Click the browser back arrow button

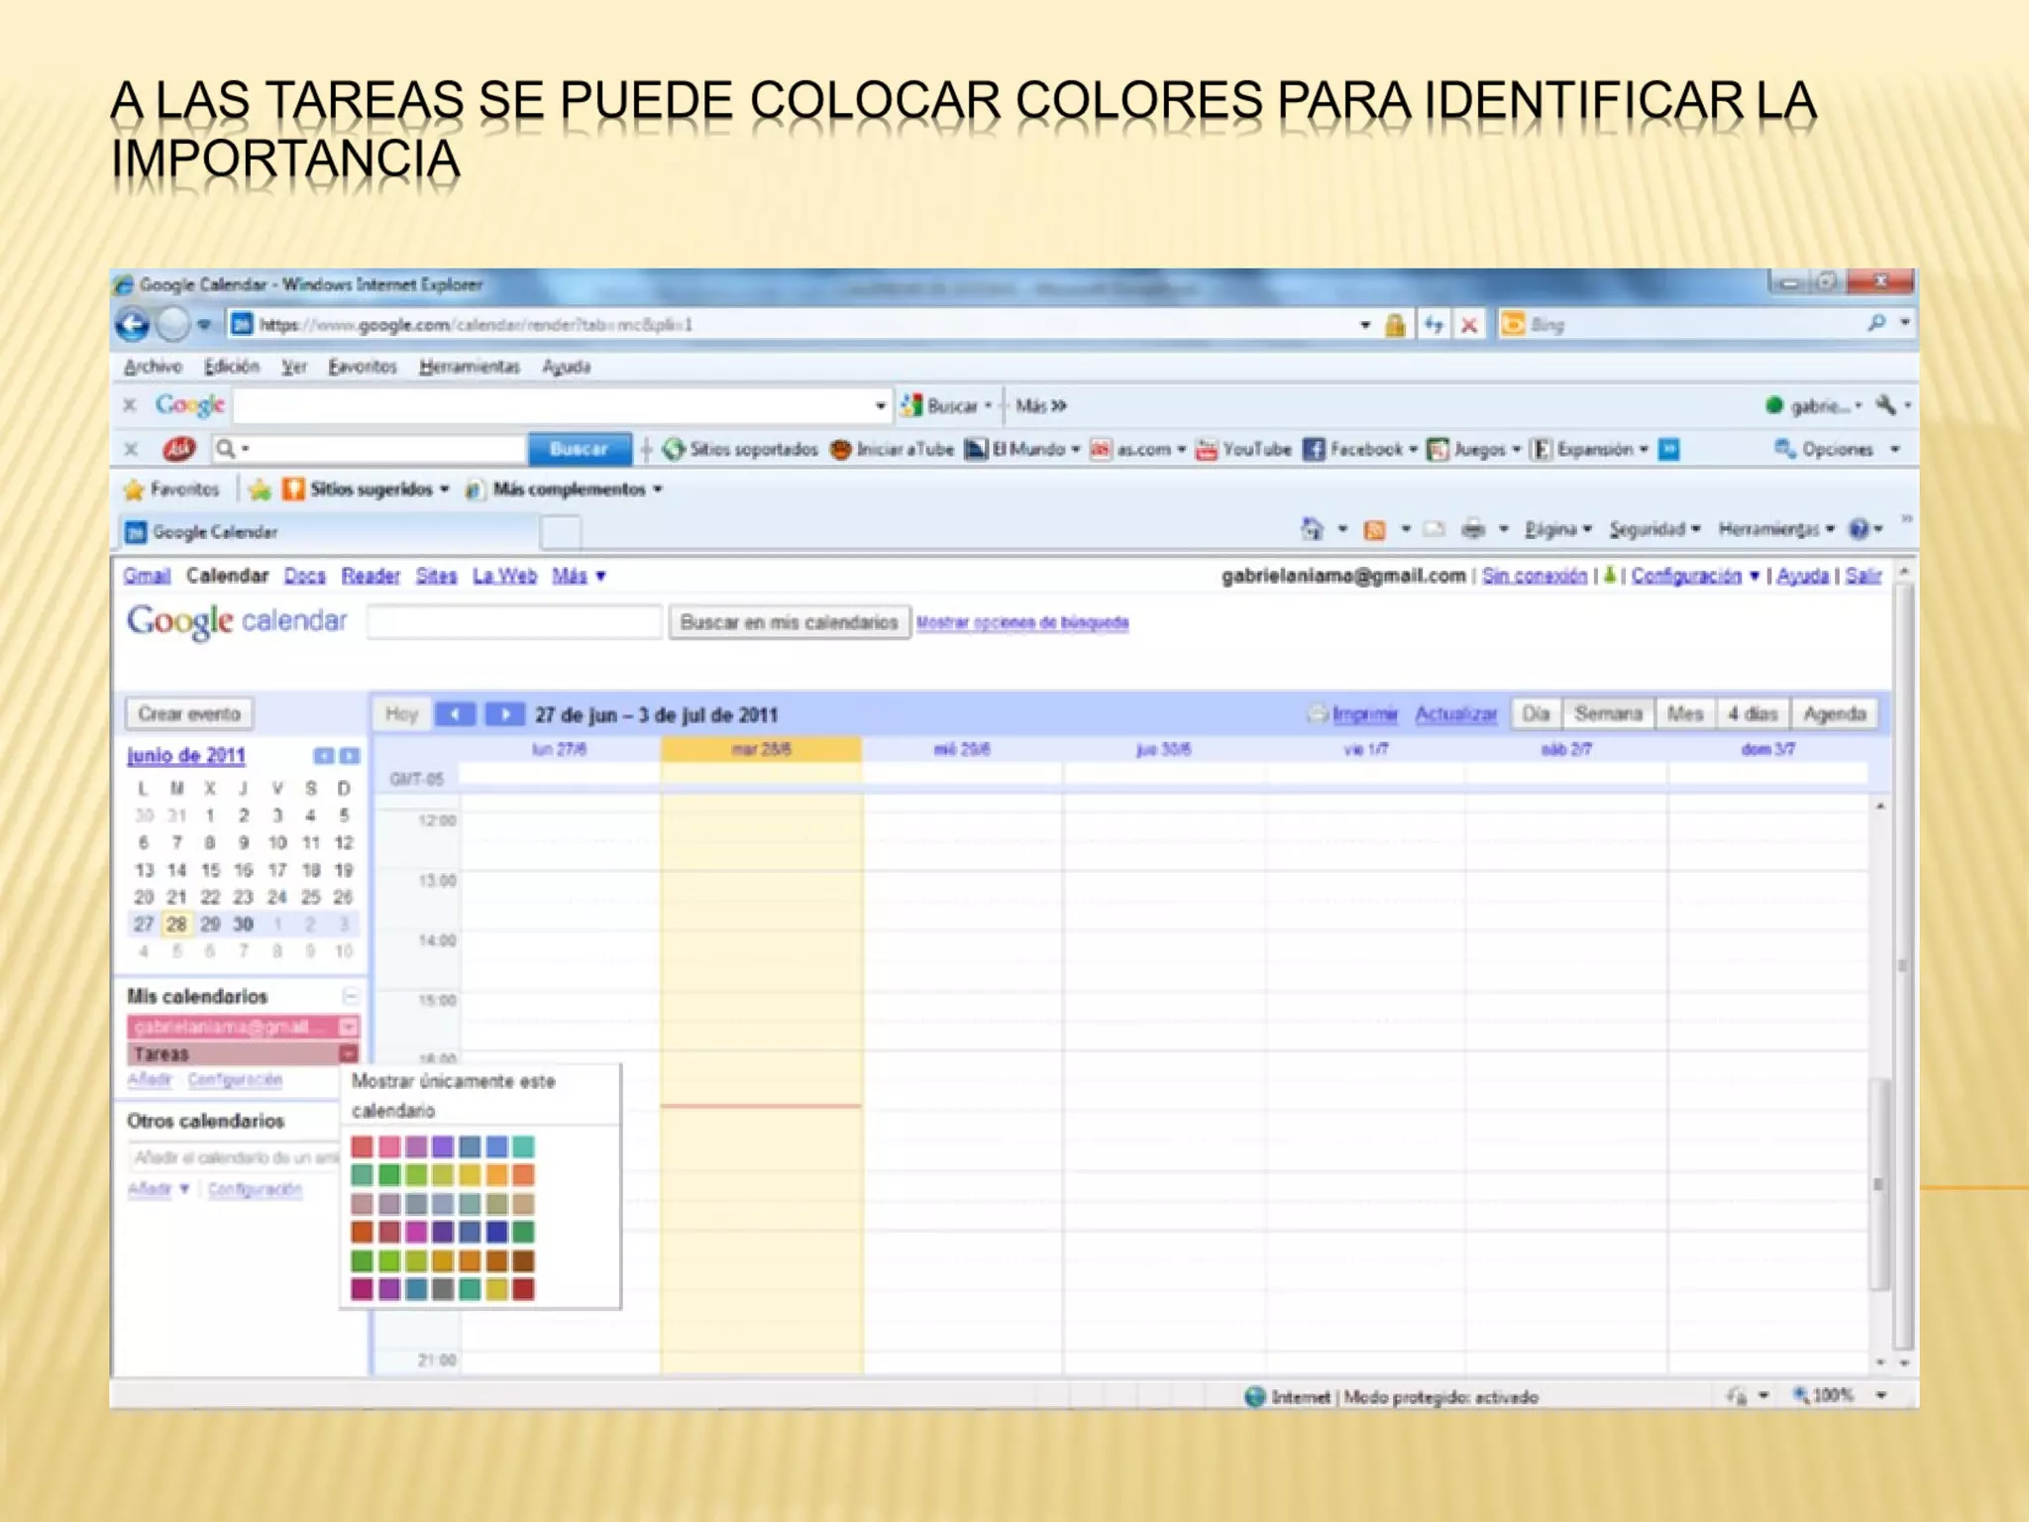pos(133,324)
